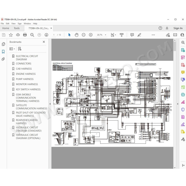Open the yellow Comment tool
The width and height of the screenshot is (186, 186).
(183, 72)
